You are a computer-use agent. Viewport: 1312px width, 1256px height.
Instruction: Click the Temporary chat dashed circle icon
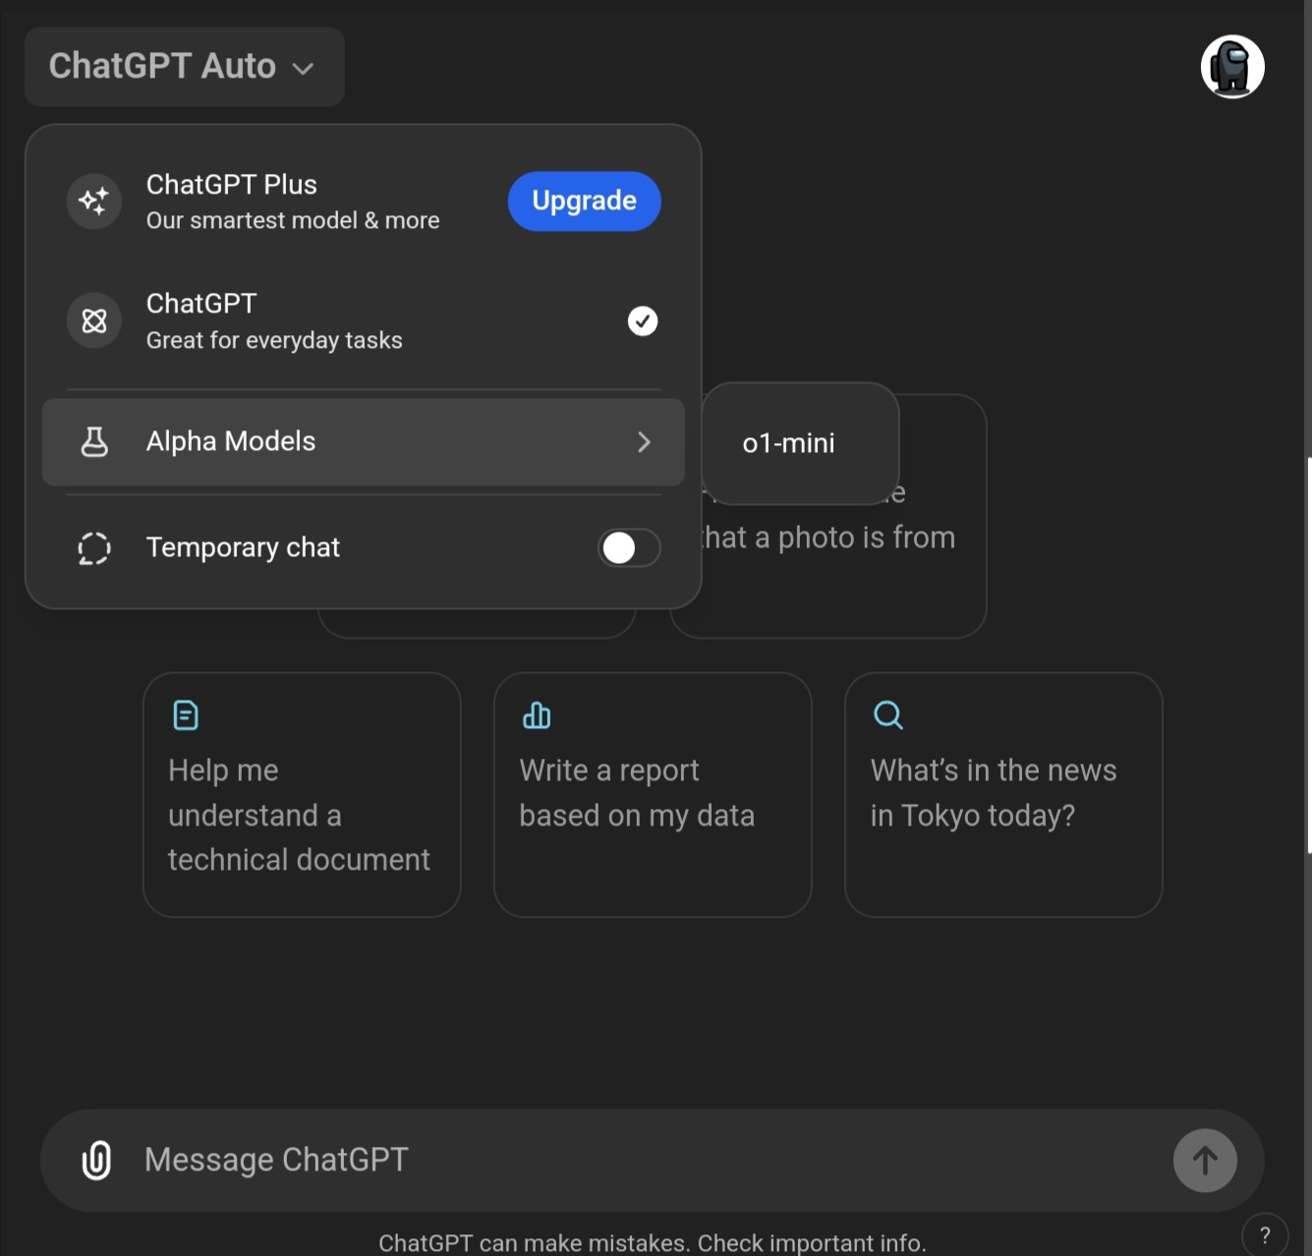tap(93, 547)
